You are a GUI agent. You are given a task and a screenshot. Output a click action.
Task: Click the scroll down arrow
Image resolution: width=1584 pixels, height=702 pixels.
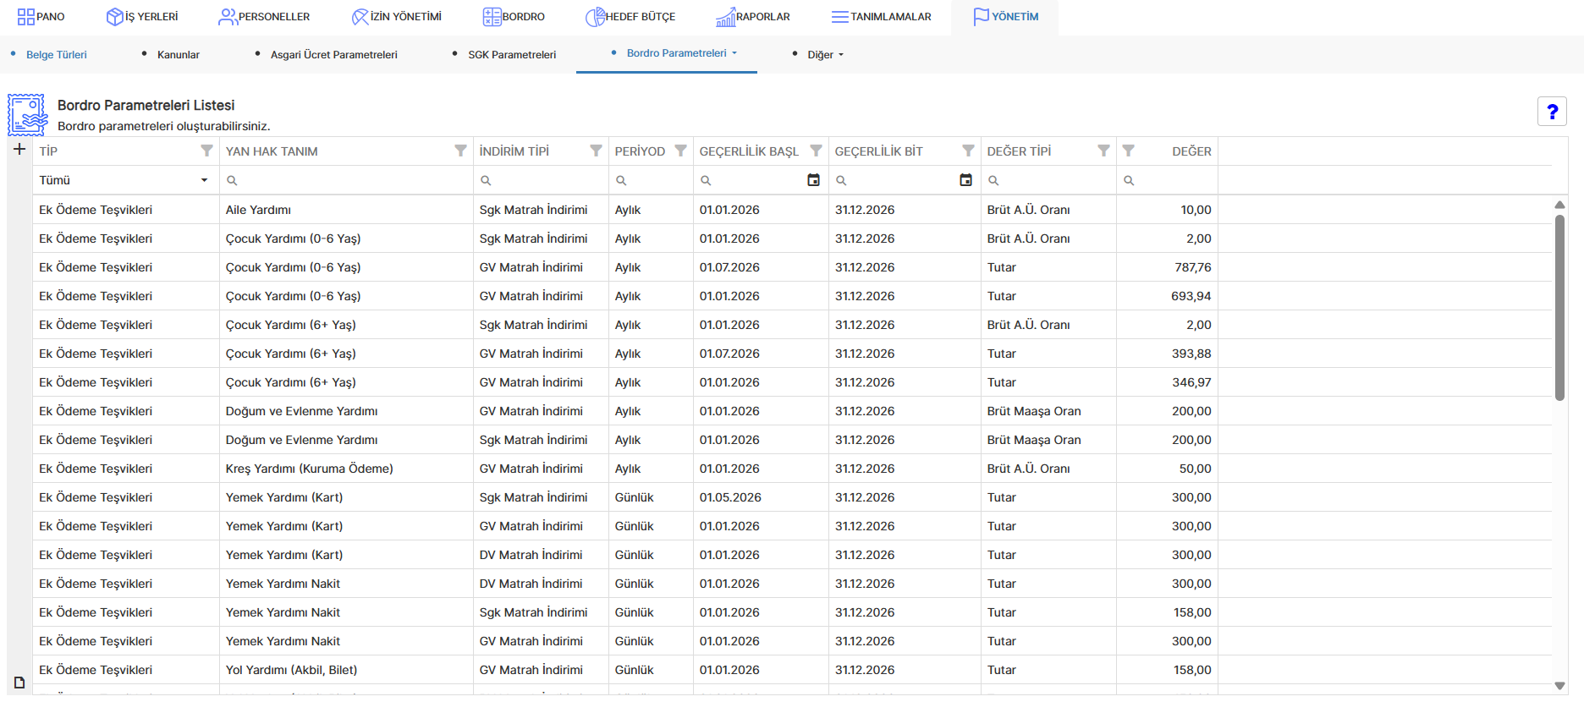point(1559,686)
